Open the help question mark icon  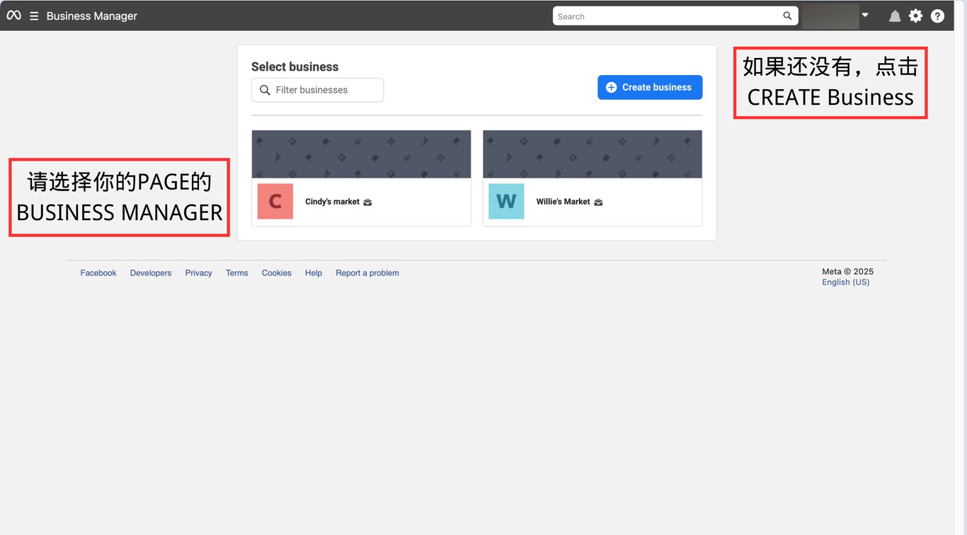[937, 16]
